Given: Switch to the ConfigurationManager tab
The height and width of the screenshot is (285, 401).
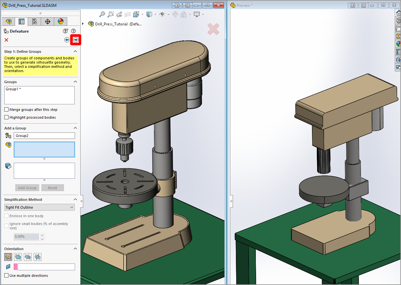Looking at the screenshot, I should (x=34, y=22).
